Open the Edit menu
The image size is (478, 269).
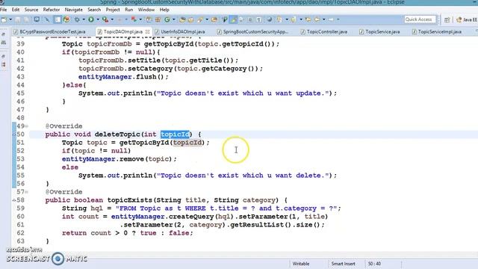point(16,10)
